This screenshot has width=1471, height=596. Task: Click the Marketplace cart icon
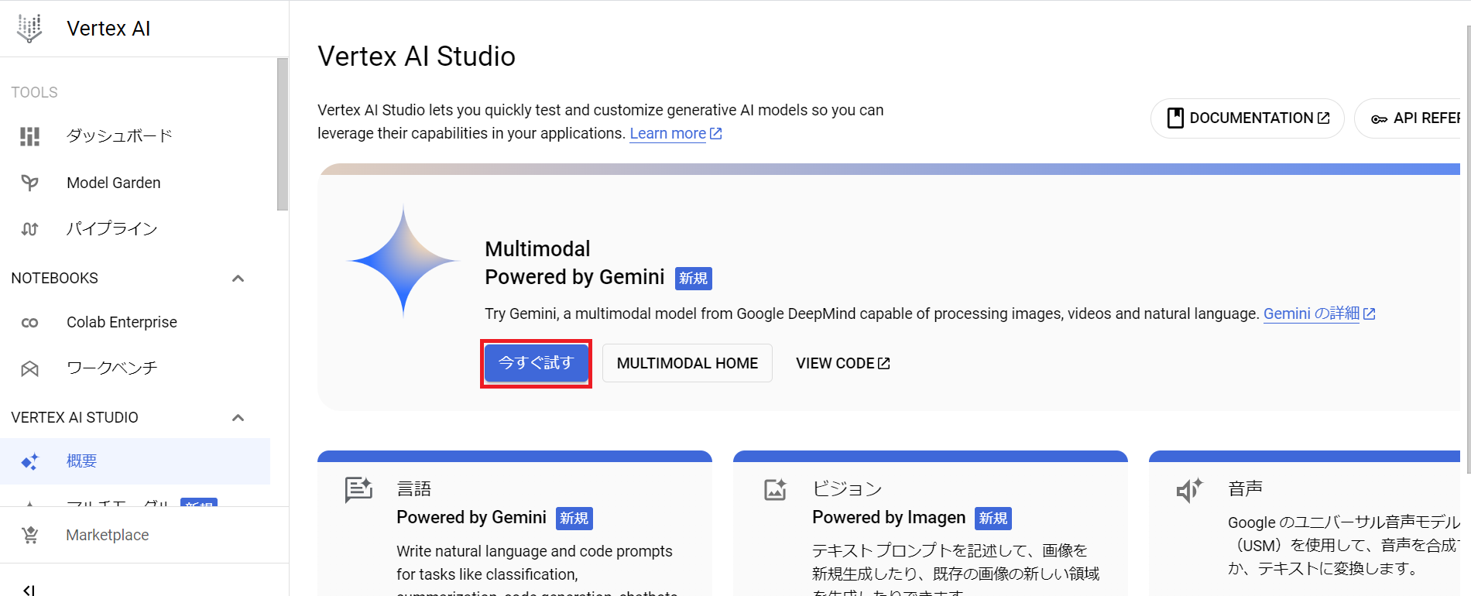point(30,535)
